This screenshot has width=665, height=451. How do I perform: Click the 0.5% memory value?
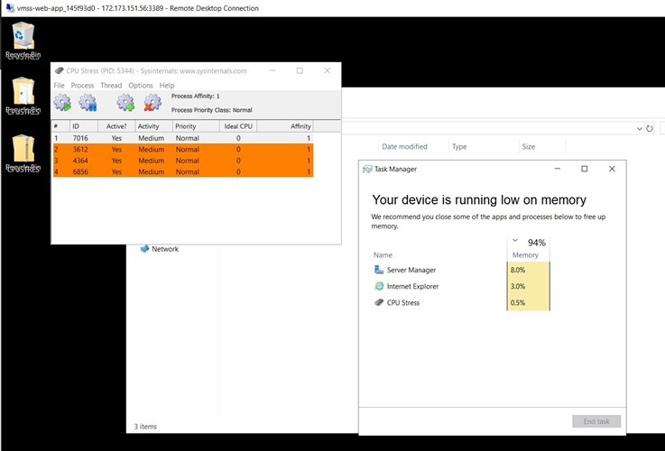click(x=517, y=303)
